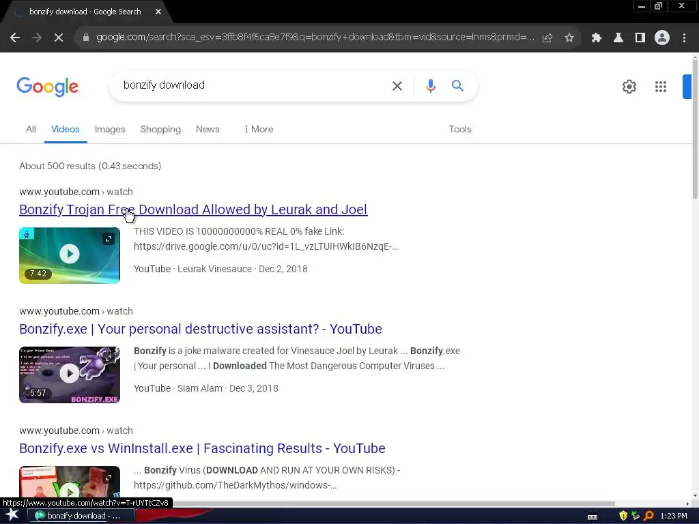Click the keyboard icon in system tray
The image size is (699, 524).
tap(593, 516)
